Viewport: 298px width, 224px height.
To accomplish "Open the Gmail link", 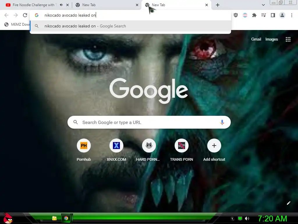I will coord(256,39).
